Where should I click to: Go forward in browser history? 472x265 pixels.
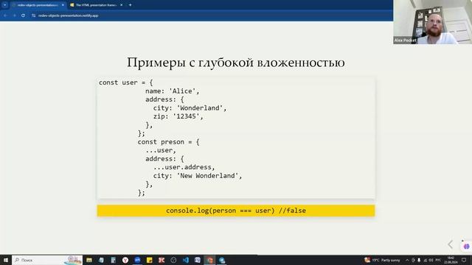pos(14,15)
